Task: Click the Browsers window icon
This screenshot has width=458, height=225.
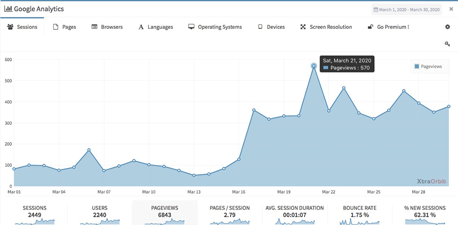Action: point(94,27)
